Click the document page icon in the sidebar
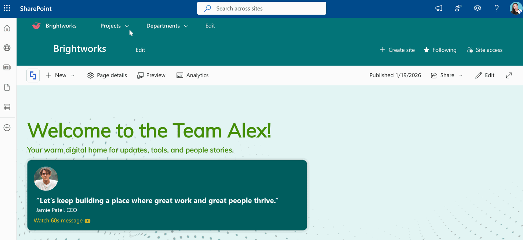The height and width of the screenshot is (240, 523). [x=7, y=87]
